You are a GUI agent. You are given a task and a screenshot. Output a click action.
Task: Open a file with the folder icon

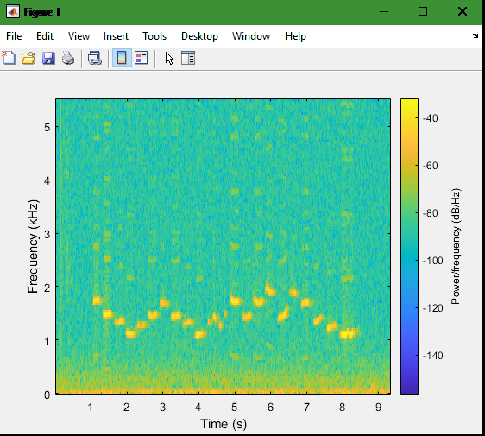click(28, 58)
